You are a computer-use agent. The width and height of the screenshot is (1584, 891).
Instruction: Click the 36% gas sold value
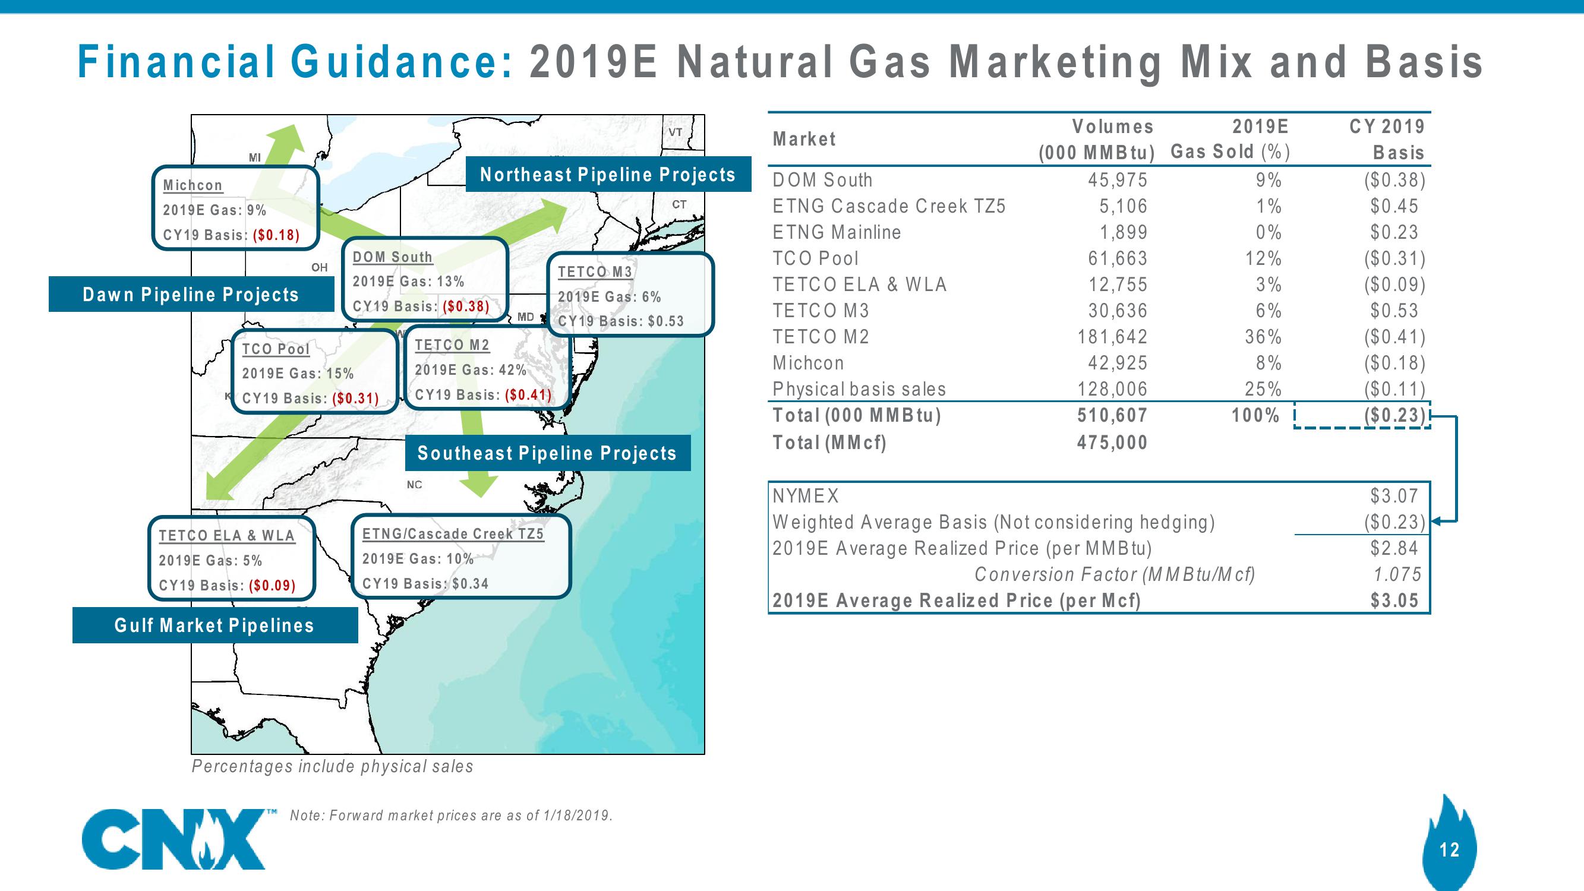click(x=1264, y=336)
